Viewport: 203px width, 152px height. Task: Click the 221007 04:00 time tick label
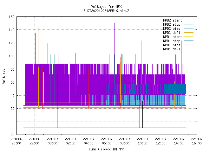click(x=89, y=141)
